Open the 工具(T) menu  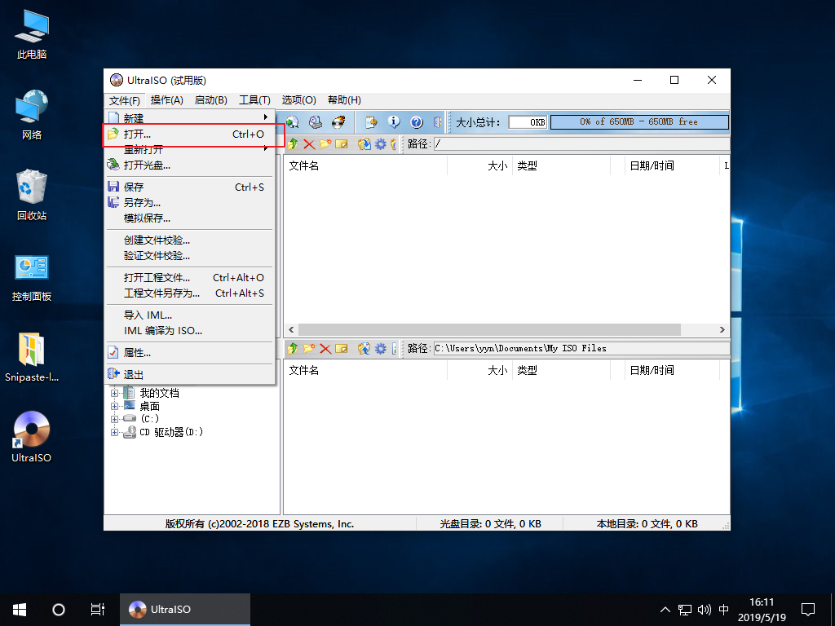pyautogui.click(x=254, y=100)
